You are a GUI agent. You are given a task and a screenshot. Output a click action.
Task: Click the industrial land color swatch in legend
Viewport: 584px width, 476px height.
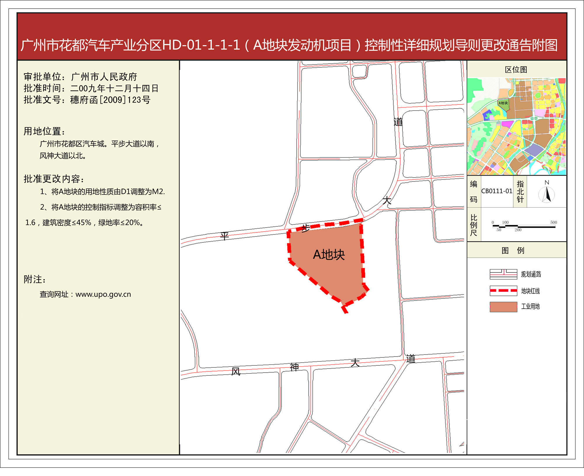pyautogui.click(x=503, y=307)
